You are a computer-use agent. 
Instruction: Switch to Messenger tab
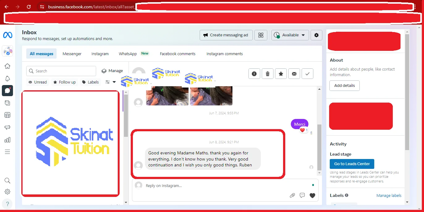72,54
